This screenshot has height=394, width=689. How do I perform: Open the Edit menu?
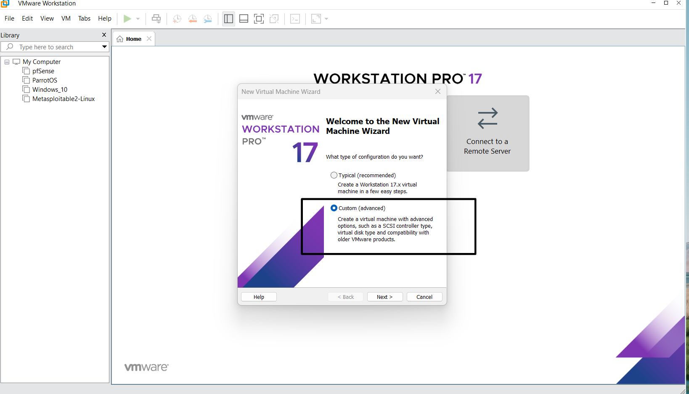coord(27,19)
